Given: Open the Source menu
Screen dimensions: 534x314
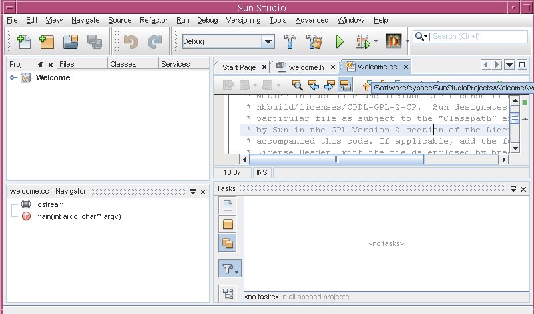Looking at the screenshot, I should point(120,21).
